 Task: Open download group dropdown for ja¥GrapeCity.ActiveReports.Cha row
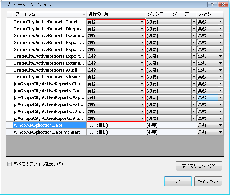(194, 84)
